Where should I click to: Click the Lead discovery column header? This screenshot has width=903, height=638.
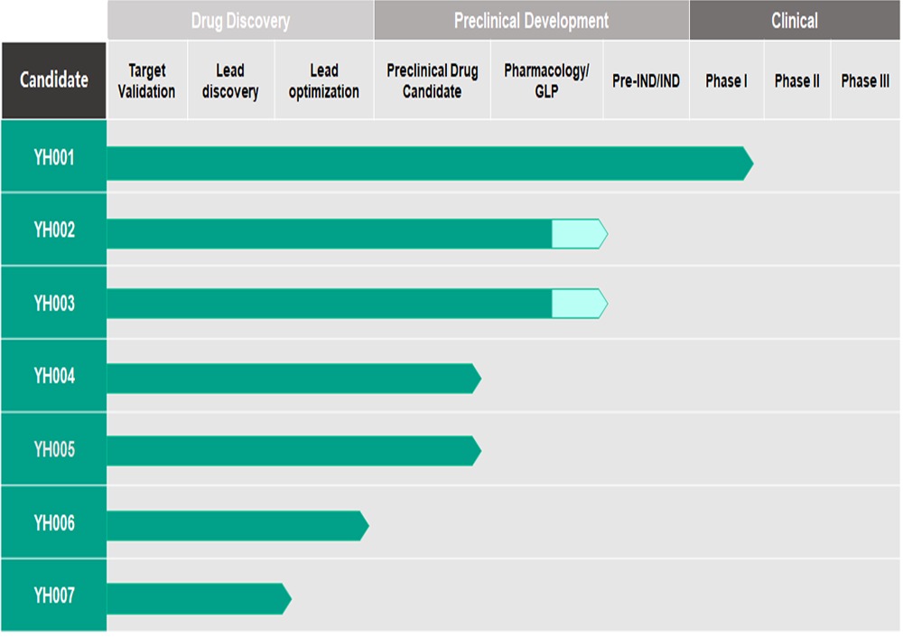tap(230, 80)
